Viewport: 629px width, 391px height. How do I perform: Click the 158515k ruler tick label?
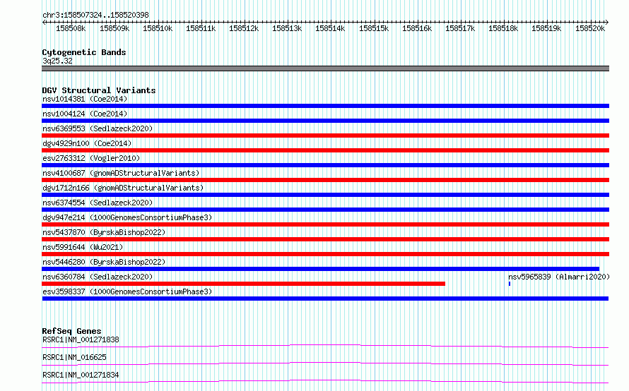click(x=374, y=28)
